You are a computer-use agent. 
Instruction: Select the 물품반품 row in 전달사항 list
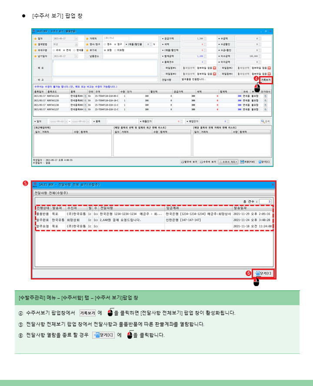pyautogui.click(x=154, y=214)
